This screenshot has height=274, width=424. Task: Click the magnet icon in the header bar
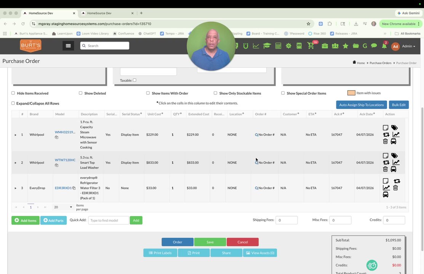[246, 46]
